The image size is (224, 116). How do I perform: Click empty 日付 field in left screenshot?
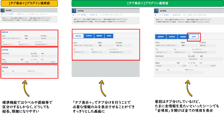(x=6, y=74)
